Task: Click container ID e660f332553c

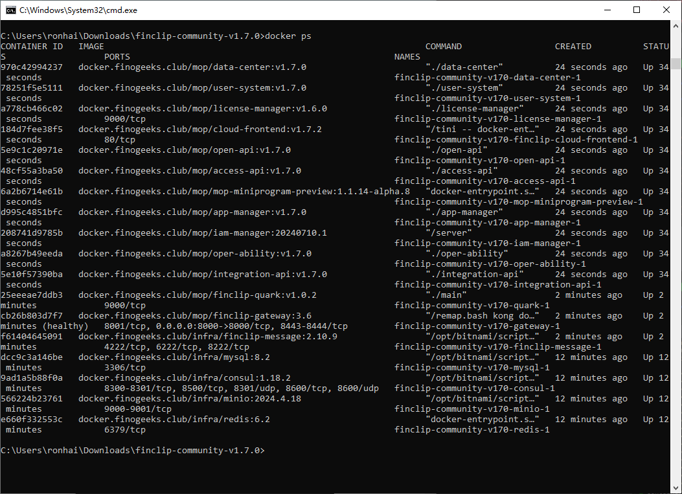Action: [x=32, y=420]
